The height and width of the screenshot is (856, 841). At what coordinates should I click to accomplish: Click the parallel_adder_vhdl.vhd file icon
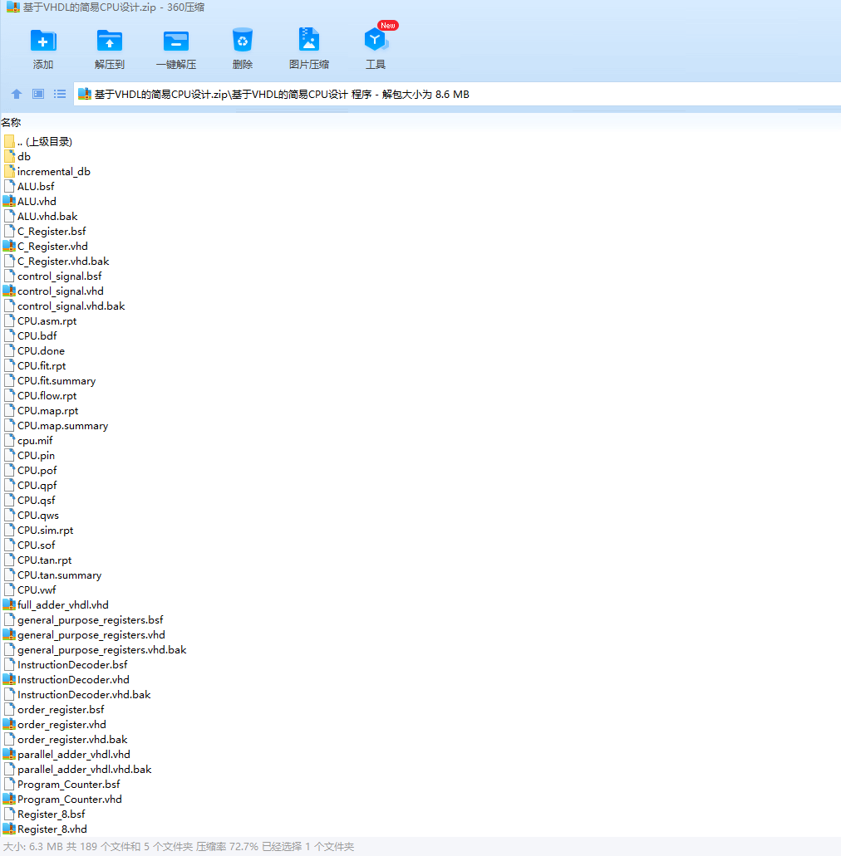(x=9, y=755)
